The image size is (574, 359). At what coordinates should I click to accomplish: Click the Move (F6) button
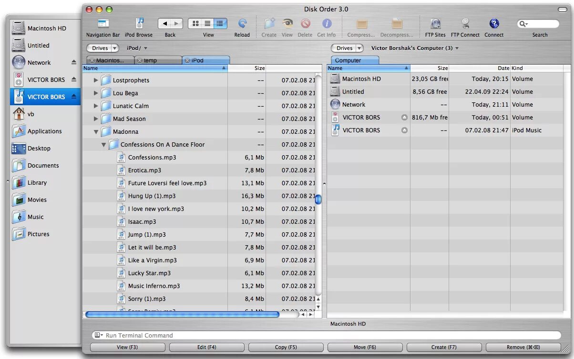tap(364, 347)
